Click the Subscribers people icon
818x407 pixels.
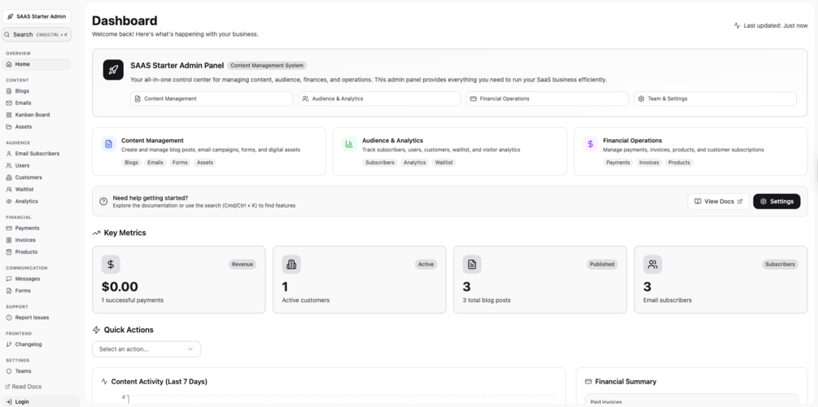click(653, 264)
